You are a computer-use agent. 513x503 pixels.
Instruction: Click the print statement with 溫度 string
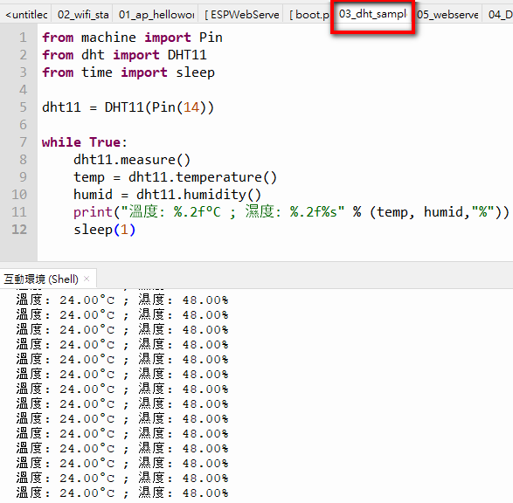pyautogui.click(x=291, y=212)
